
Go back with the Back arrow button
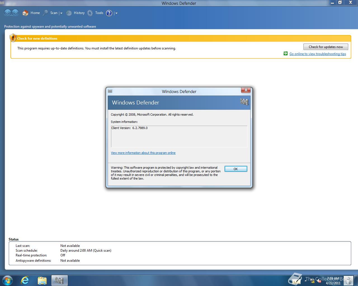tap(8, 13)
